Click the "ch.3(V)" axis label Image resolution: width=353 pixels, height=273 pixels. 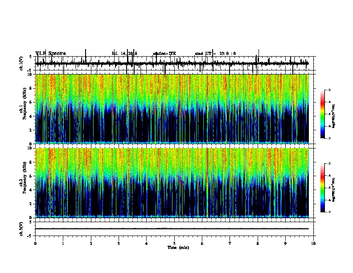point(21,229)
